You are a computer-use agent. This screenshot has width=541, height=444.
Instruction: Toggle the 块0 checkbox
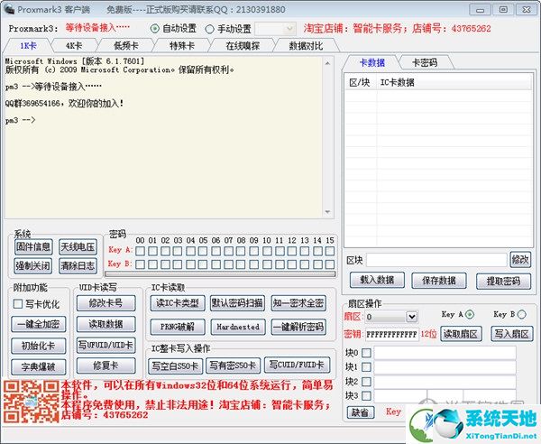point(366,353)
